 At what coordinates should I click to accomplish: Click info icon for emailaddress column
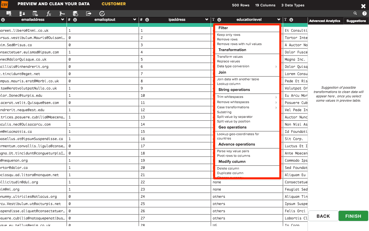(3, 20)
